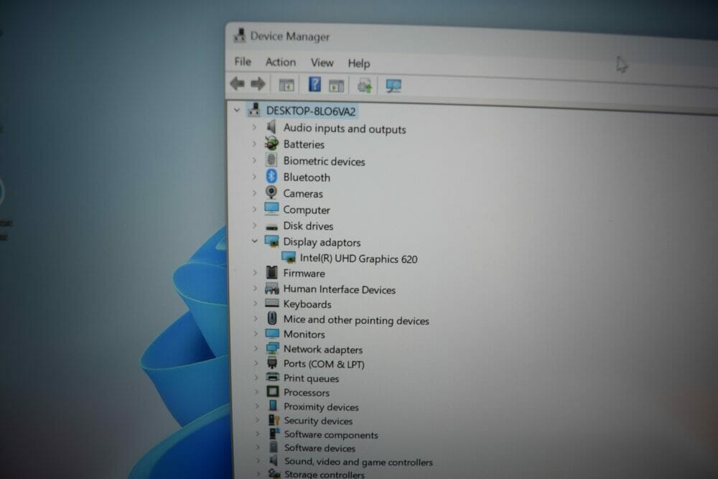This screenshot has width=718, height=479.
Task: Click the Cameras webcam icon
Action: point(271,192)
